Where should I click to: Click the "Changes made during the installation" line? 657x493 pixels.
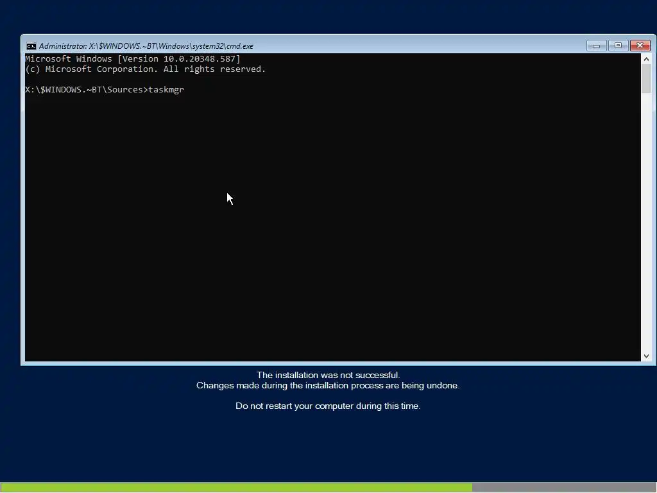[328, 386]
